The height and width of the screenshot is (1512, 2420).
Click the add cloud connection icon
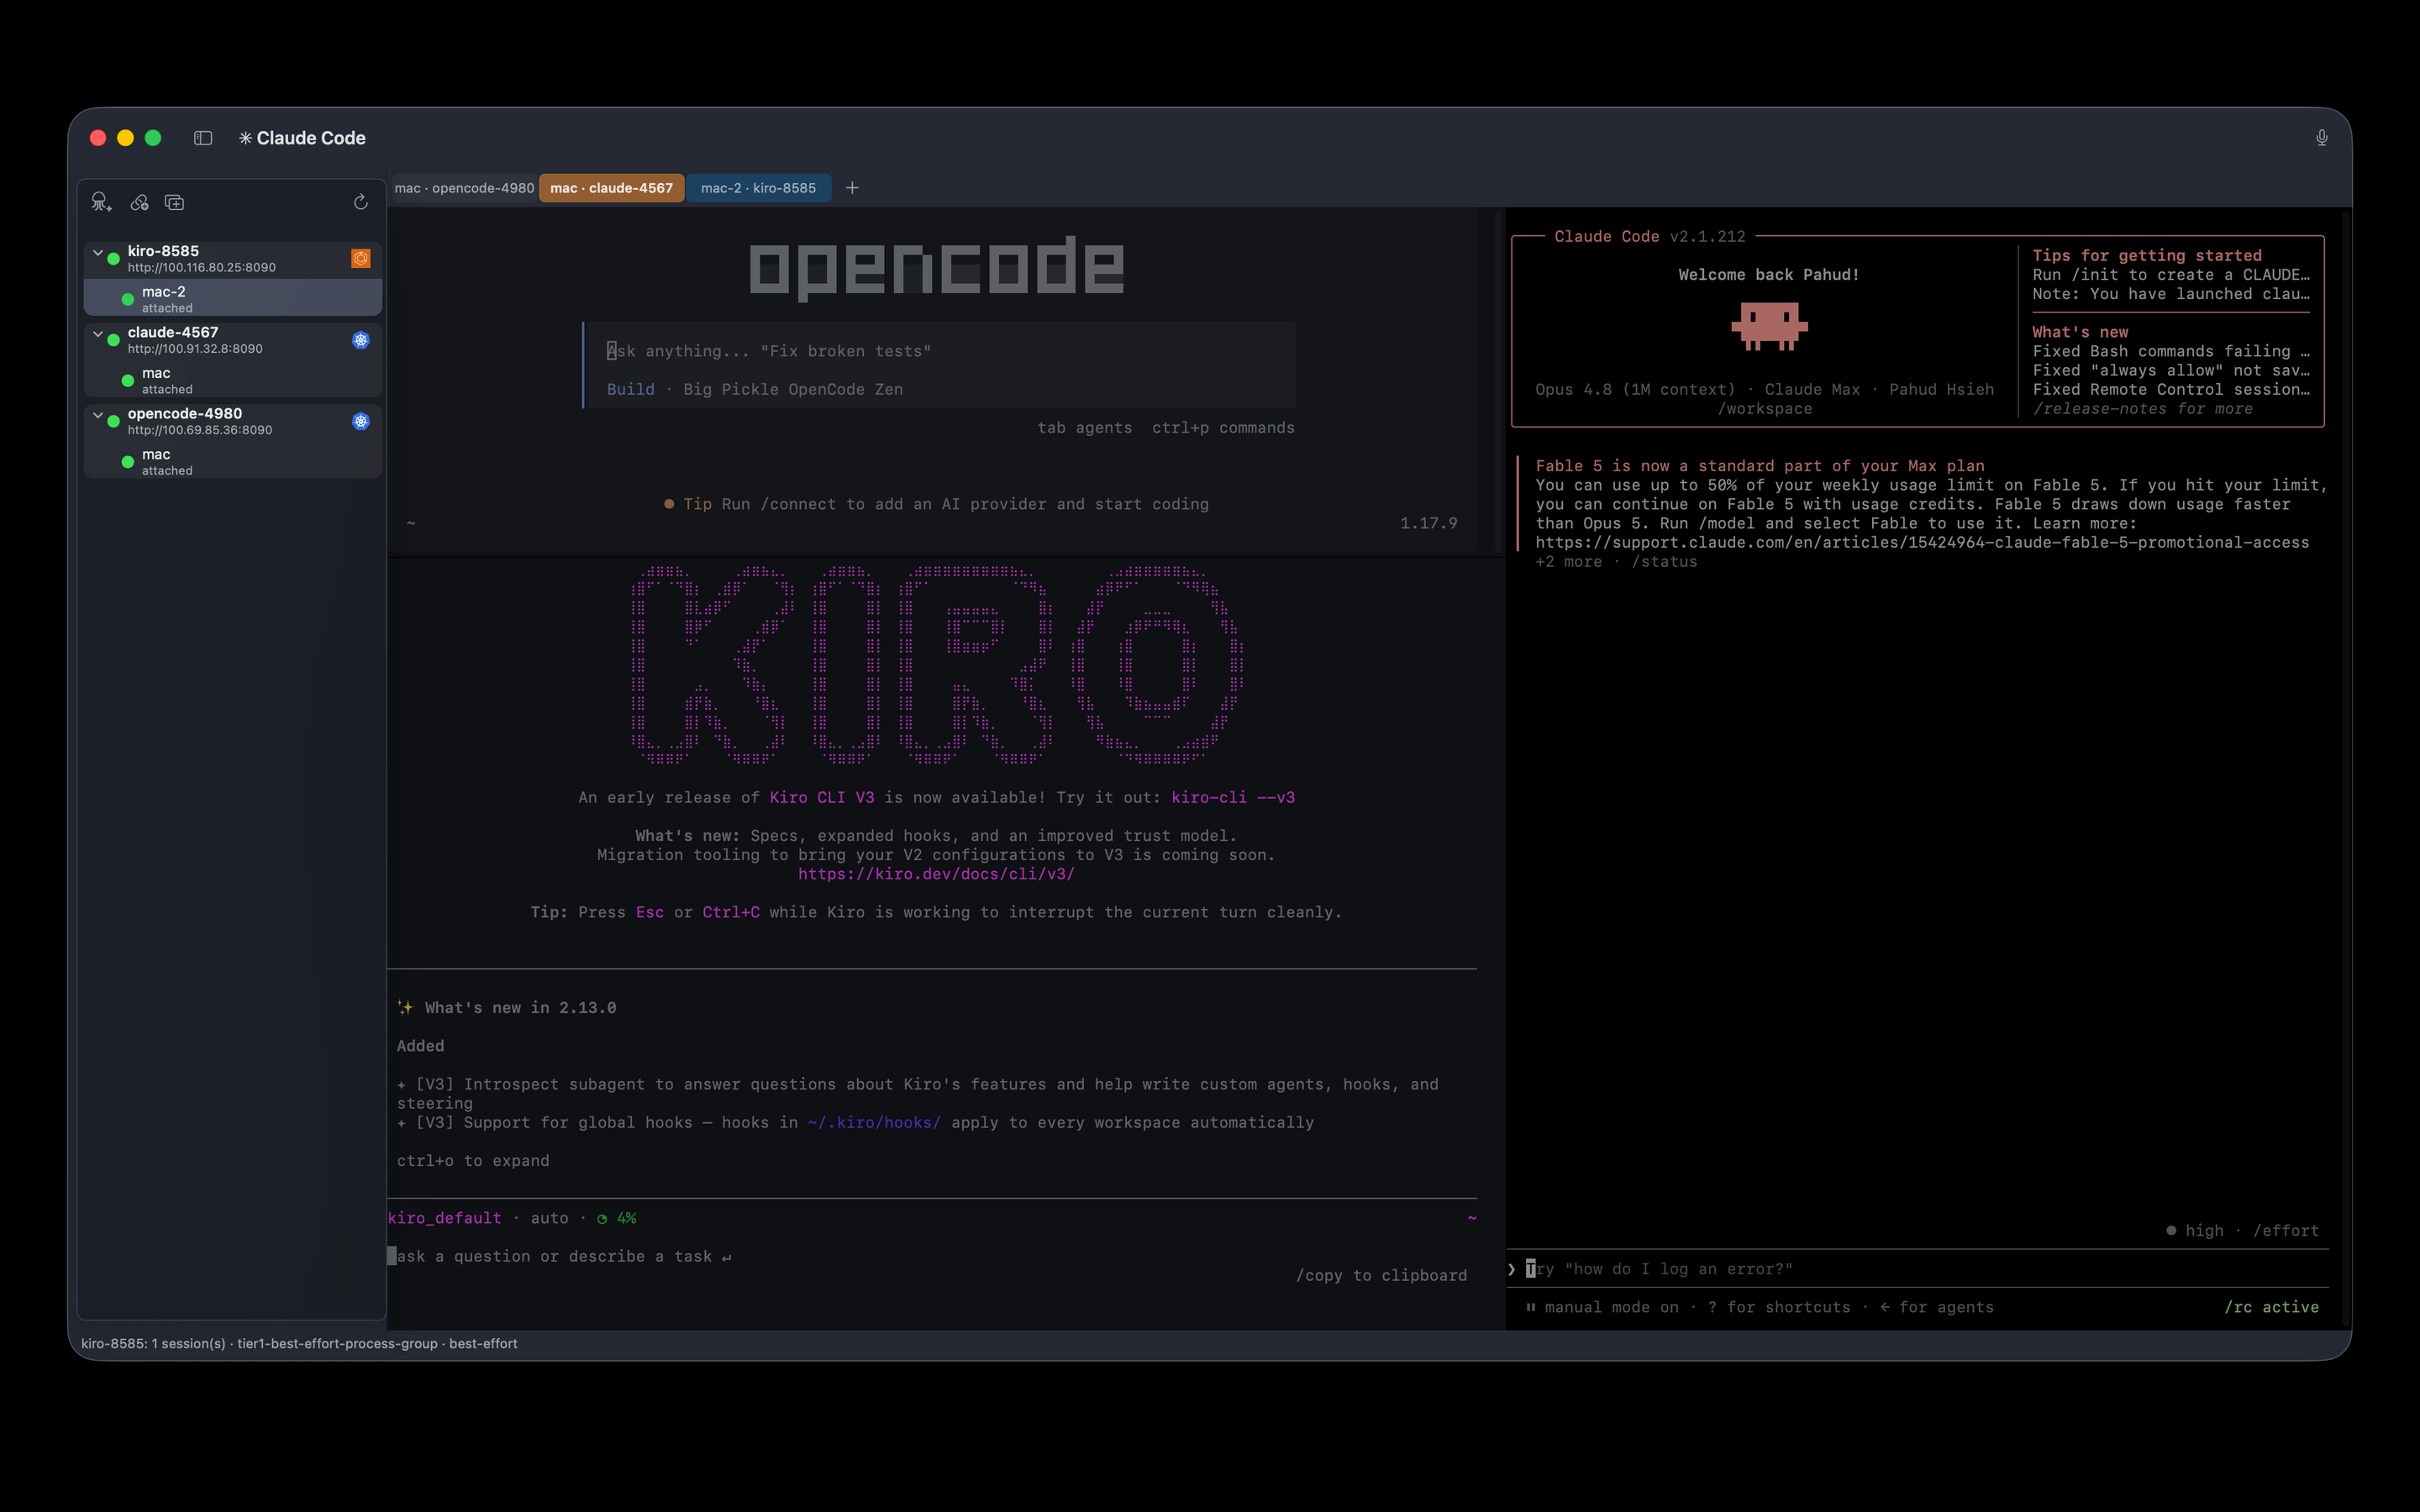coord(139,202)
